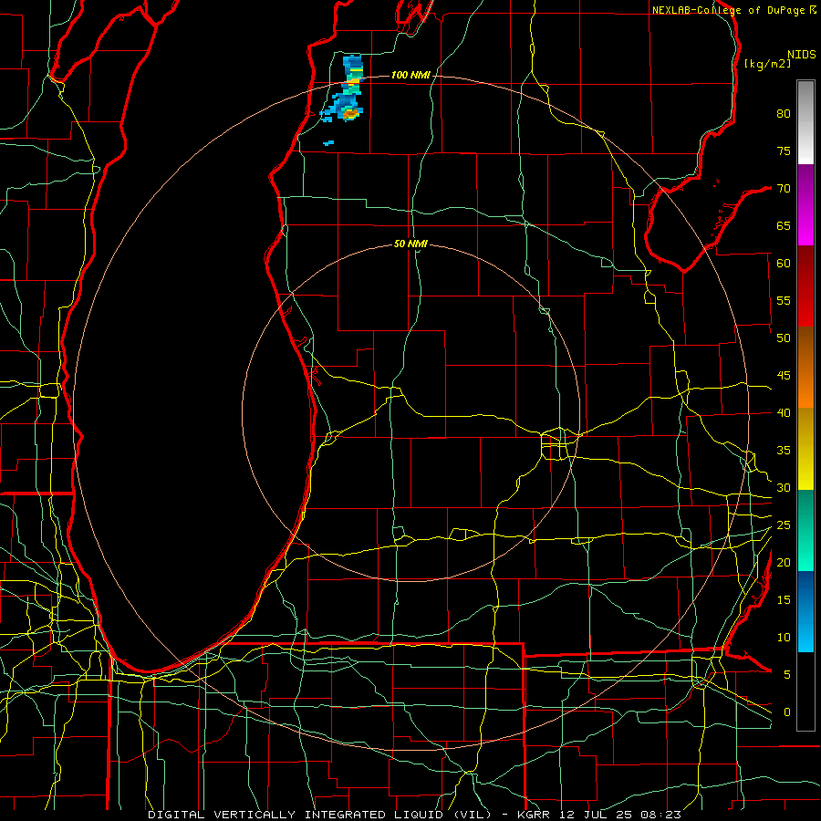Screen dimensions: 821x821
Task: Click the 75 value on color scale
Action: 784,151
